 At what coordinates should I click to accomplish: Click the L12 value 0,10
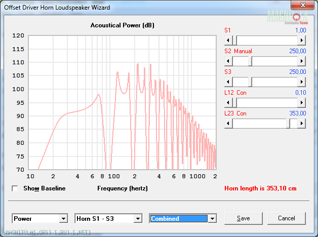(x=301, y=93)
